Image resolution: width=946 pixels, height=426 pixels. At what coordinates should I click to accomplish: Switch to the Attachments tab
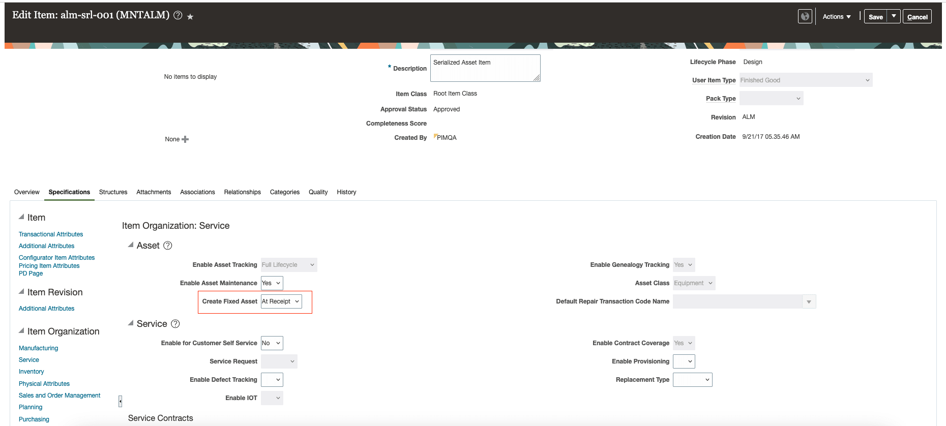[x=154, y=192]
